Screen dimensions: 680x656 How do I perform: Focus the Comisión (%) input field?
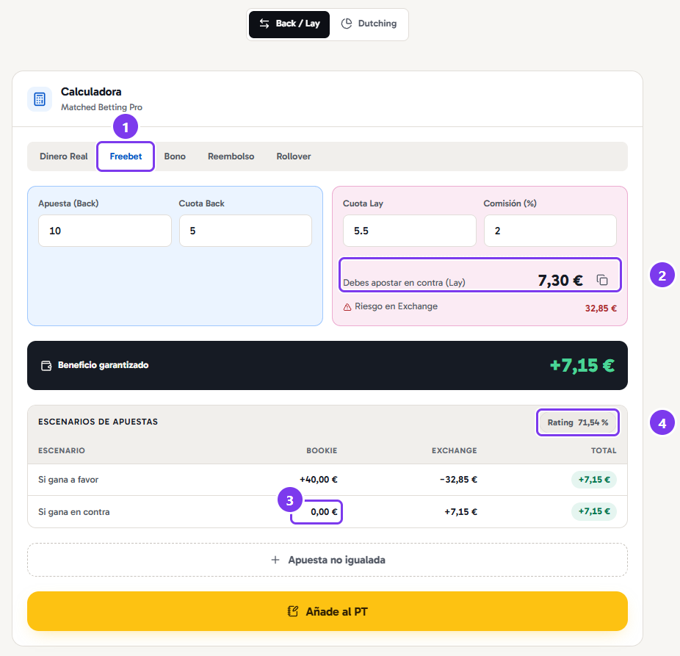(x=550, y=231)
